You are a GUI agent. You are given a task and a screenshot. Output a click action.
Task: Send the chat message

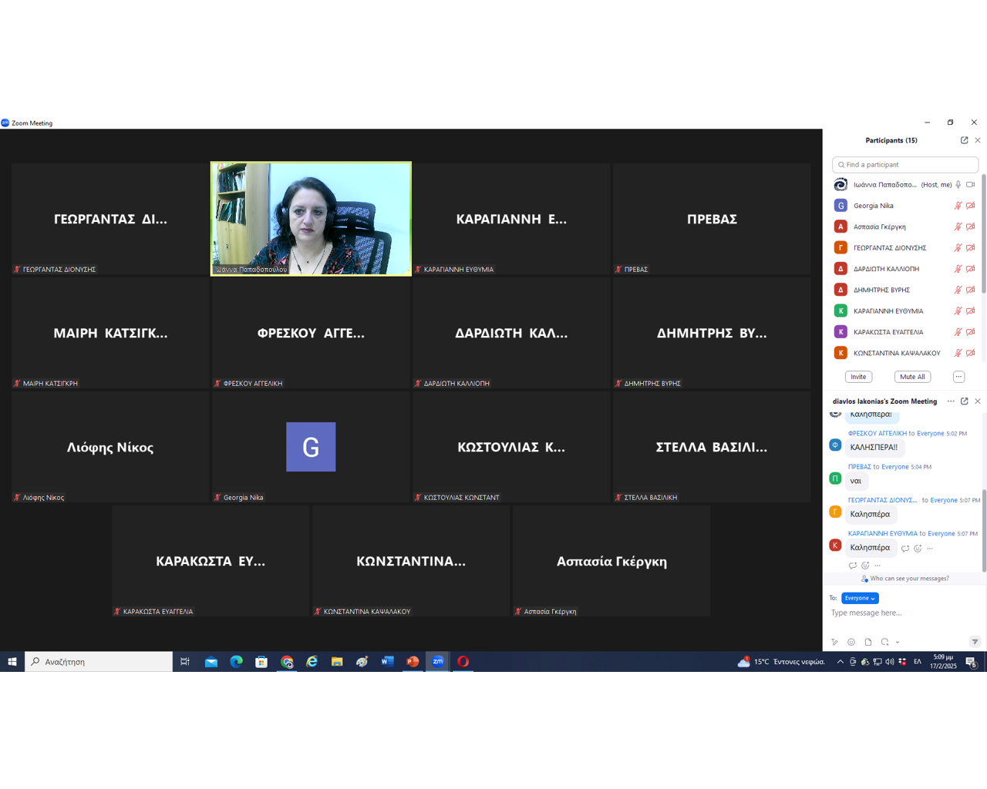pos(975,642)
